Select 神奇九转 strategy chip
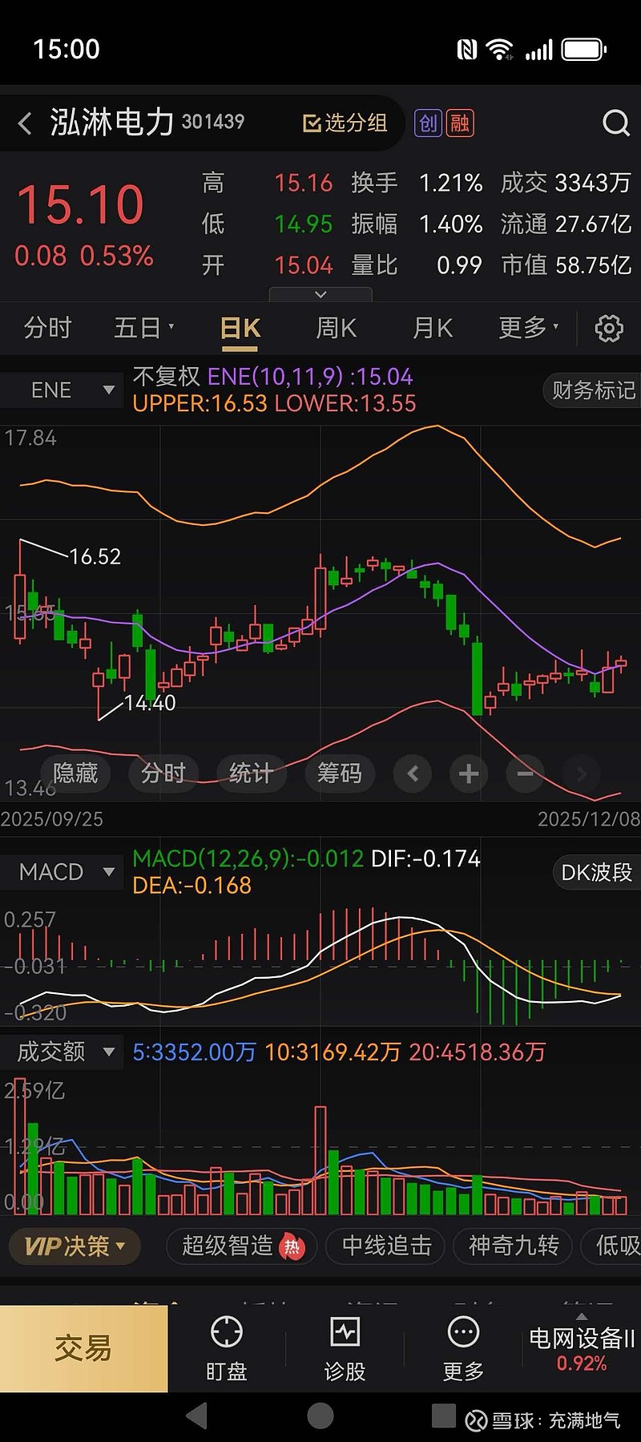This screenshot has height=1442, width=641. 514,1246
